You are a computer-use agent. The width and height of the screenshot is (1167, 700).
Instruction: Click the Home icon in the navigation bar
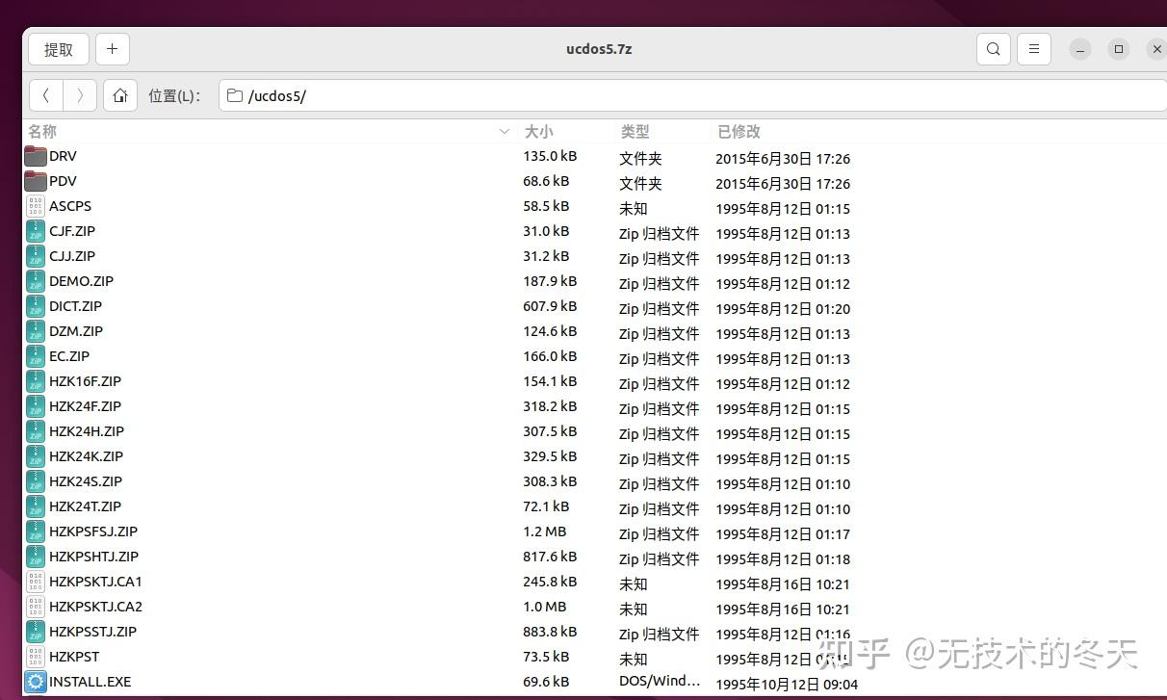tap(117, 95)
